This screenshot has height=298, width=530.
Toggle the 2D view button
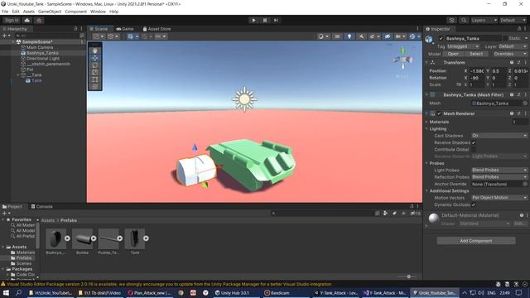pyautogui.click(x=337, y=36)
